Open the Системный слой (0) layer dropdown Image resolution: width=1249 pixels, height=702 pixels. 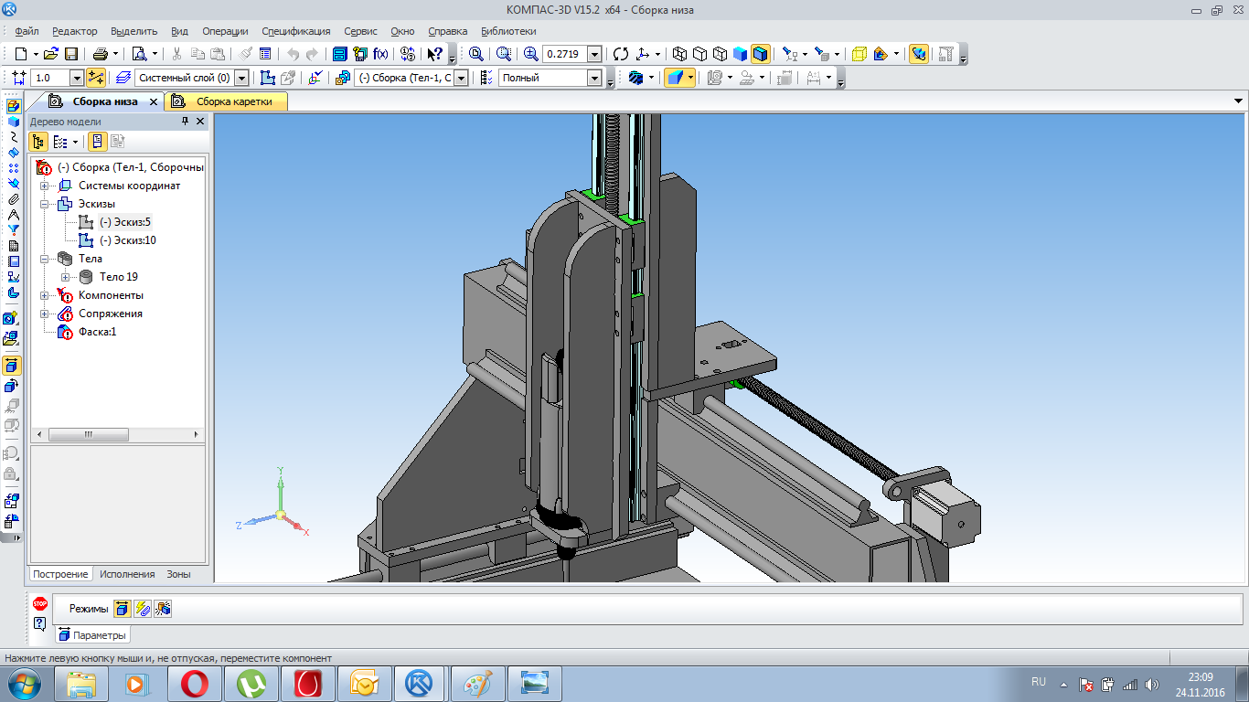[x=241, y=79]
